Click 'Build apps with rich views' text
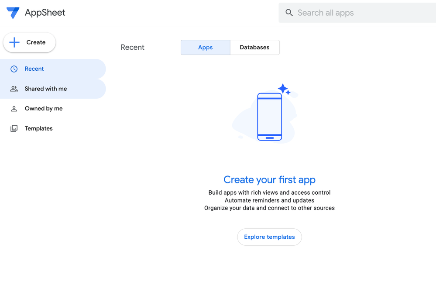 click(x=269, y=192)
